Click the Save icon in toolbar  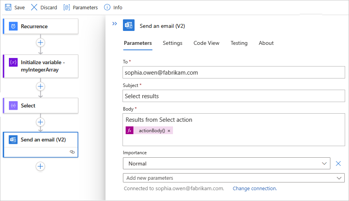click(8, 7)
